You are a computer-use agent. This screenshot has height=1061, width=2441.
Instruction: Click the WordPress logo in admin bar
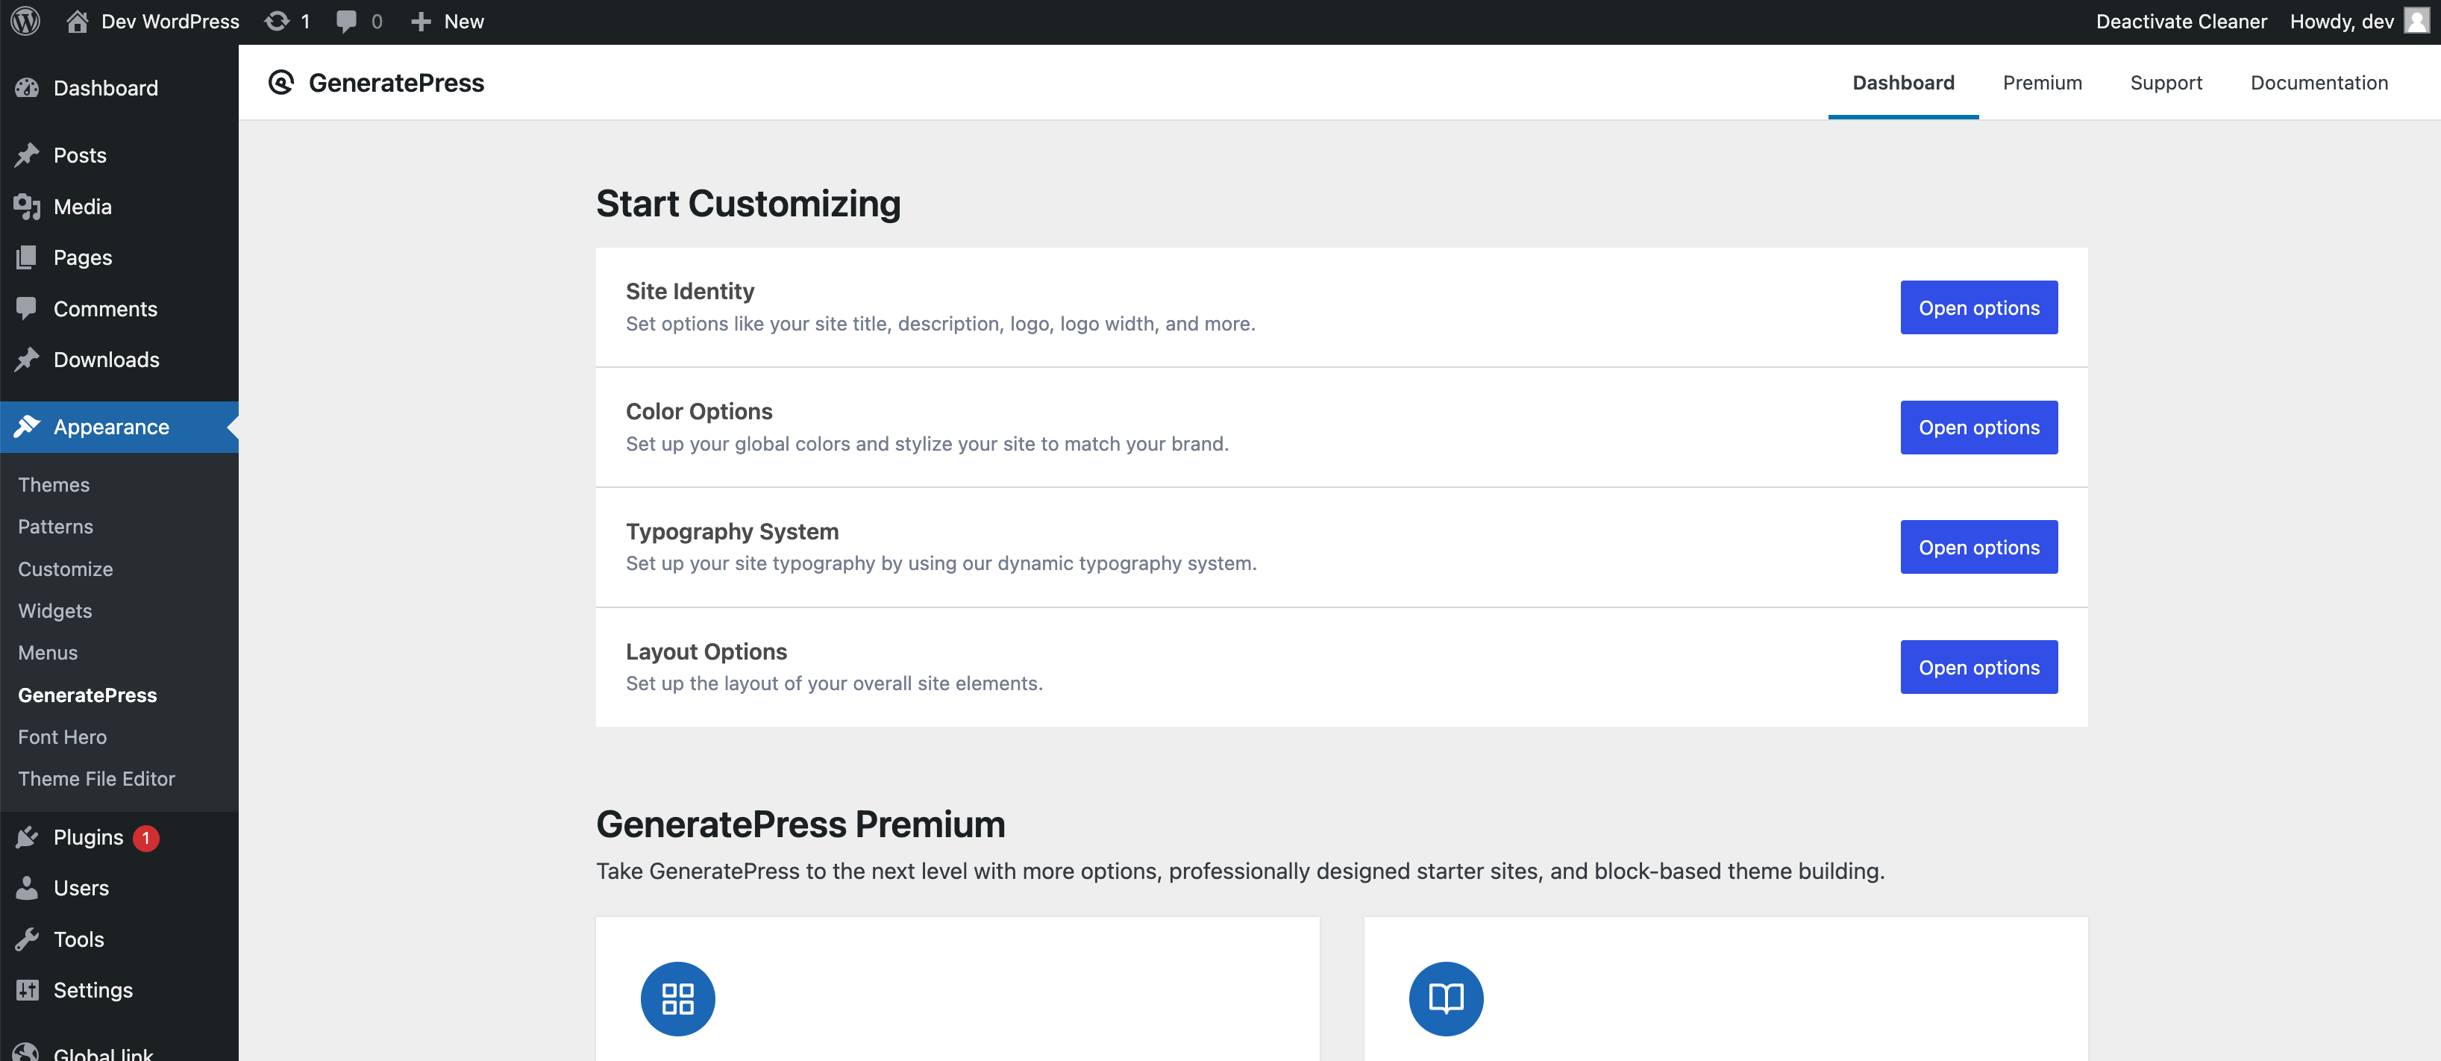pos(25,21)
